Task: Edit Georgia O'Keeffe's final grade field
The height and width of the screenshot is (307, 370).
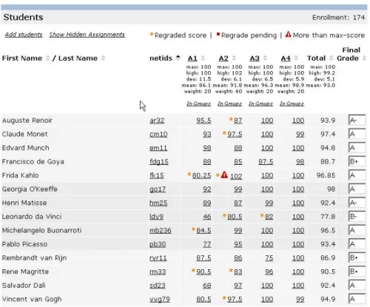Action: pos(357,189)
